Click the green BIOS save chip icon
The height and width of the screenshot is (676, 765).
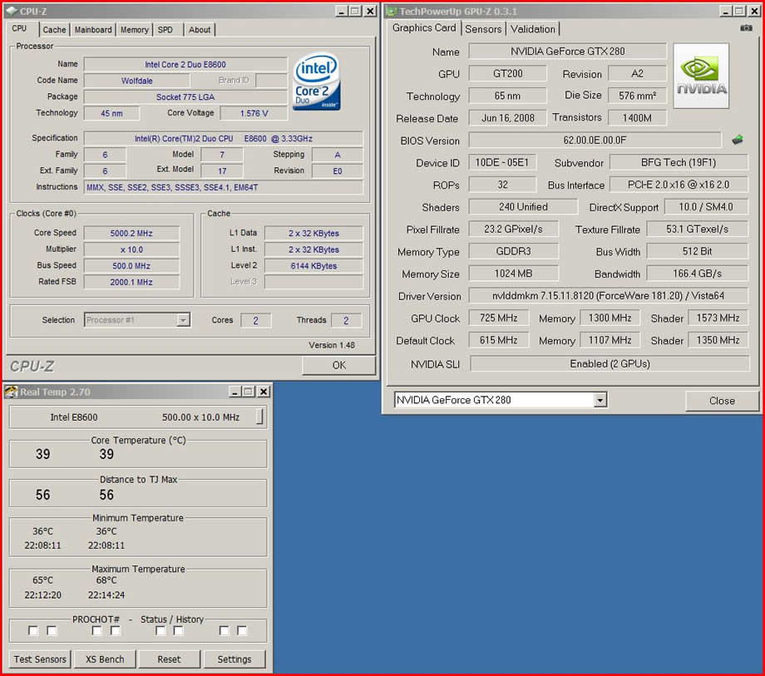737,140
